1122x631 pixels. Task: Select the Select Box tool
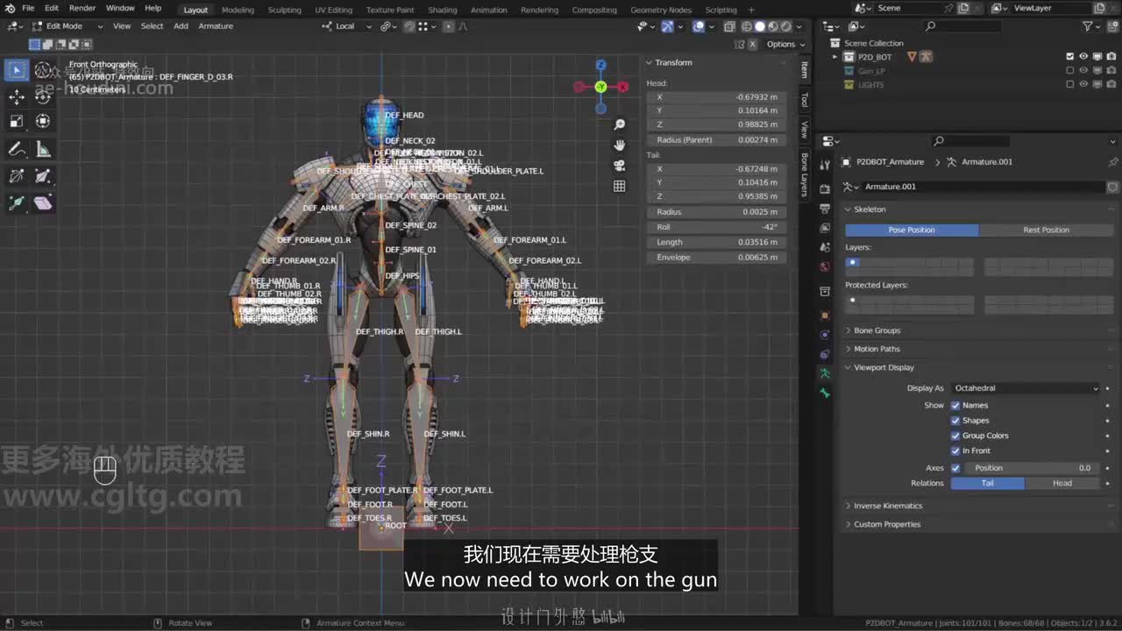17,70
